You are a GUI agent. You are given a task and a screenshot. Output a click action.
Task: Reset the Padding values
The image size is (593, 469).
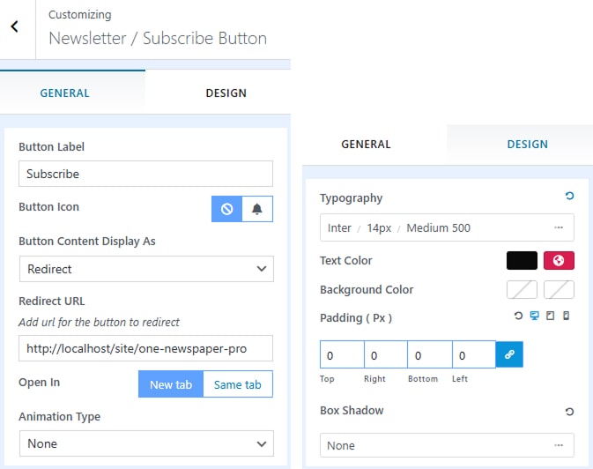tap(519, 316)
